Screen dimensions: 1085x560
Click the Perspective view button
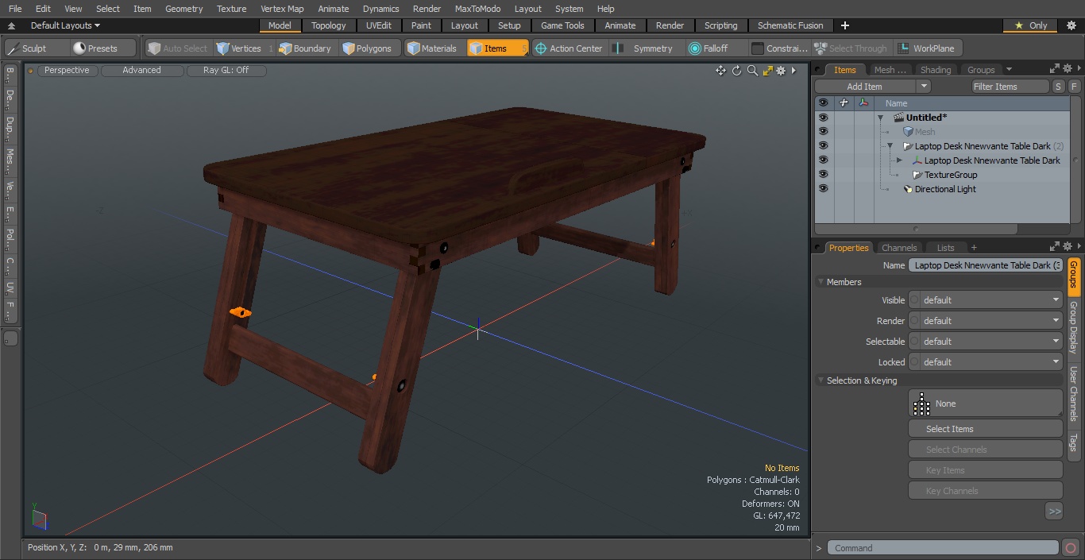click(67, 71)
